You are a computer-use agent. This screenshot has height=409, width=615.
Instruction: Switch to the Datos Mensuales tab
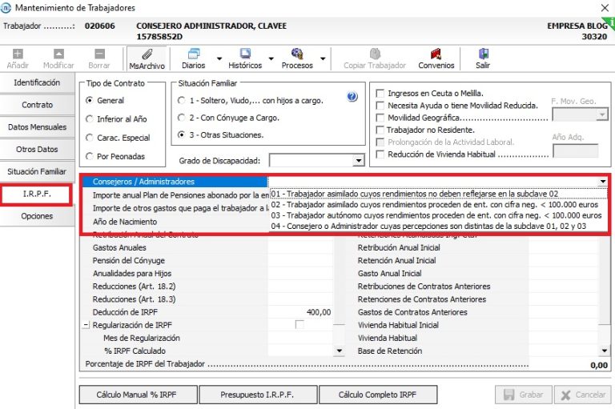tap(37, 127)
